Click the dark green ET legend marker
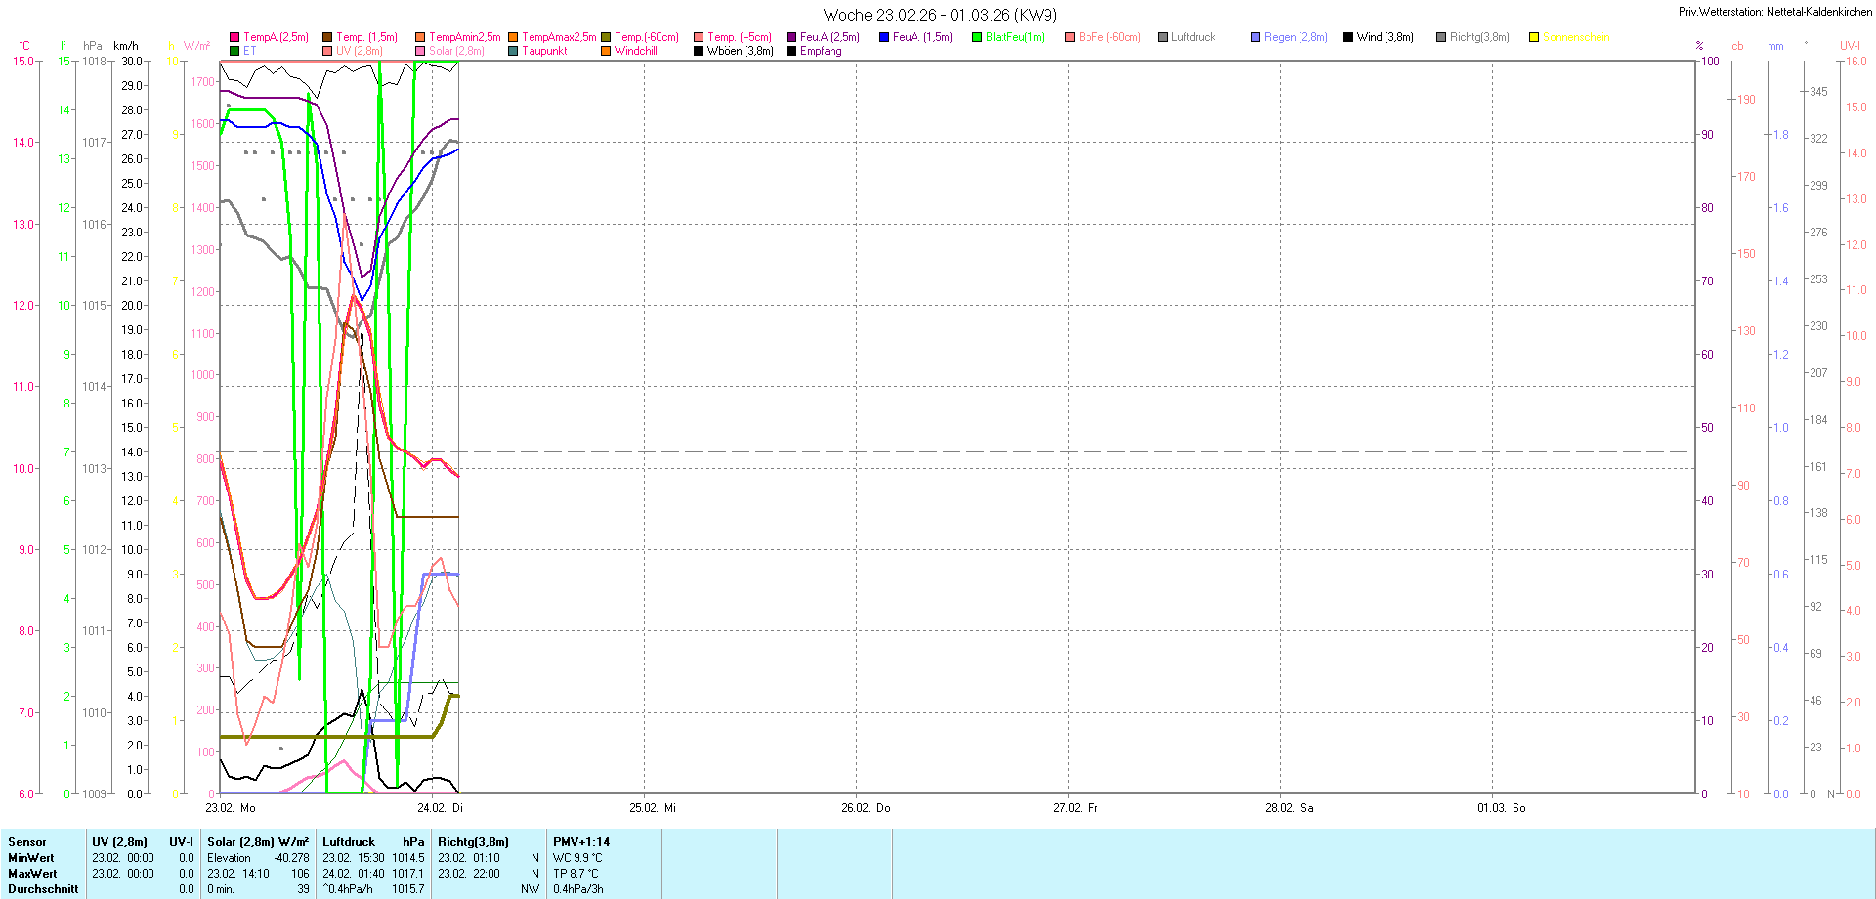Viewport: 1876px width, 899px height. tap(234, 51)
